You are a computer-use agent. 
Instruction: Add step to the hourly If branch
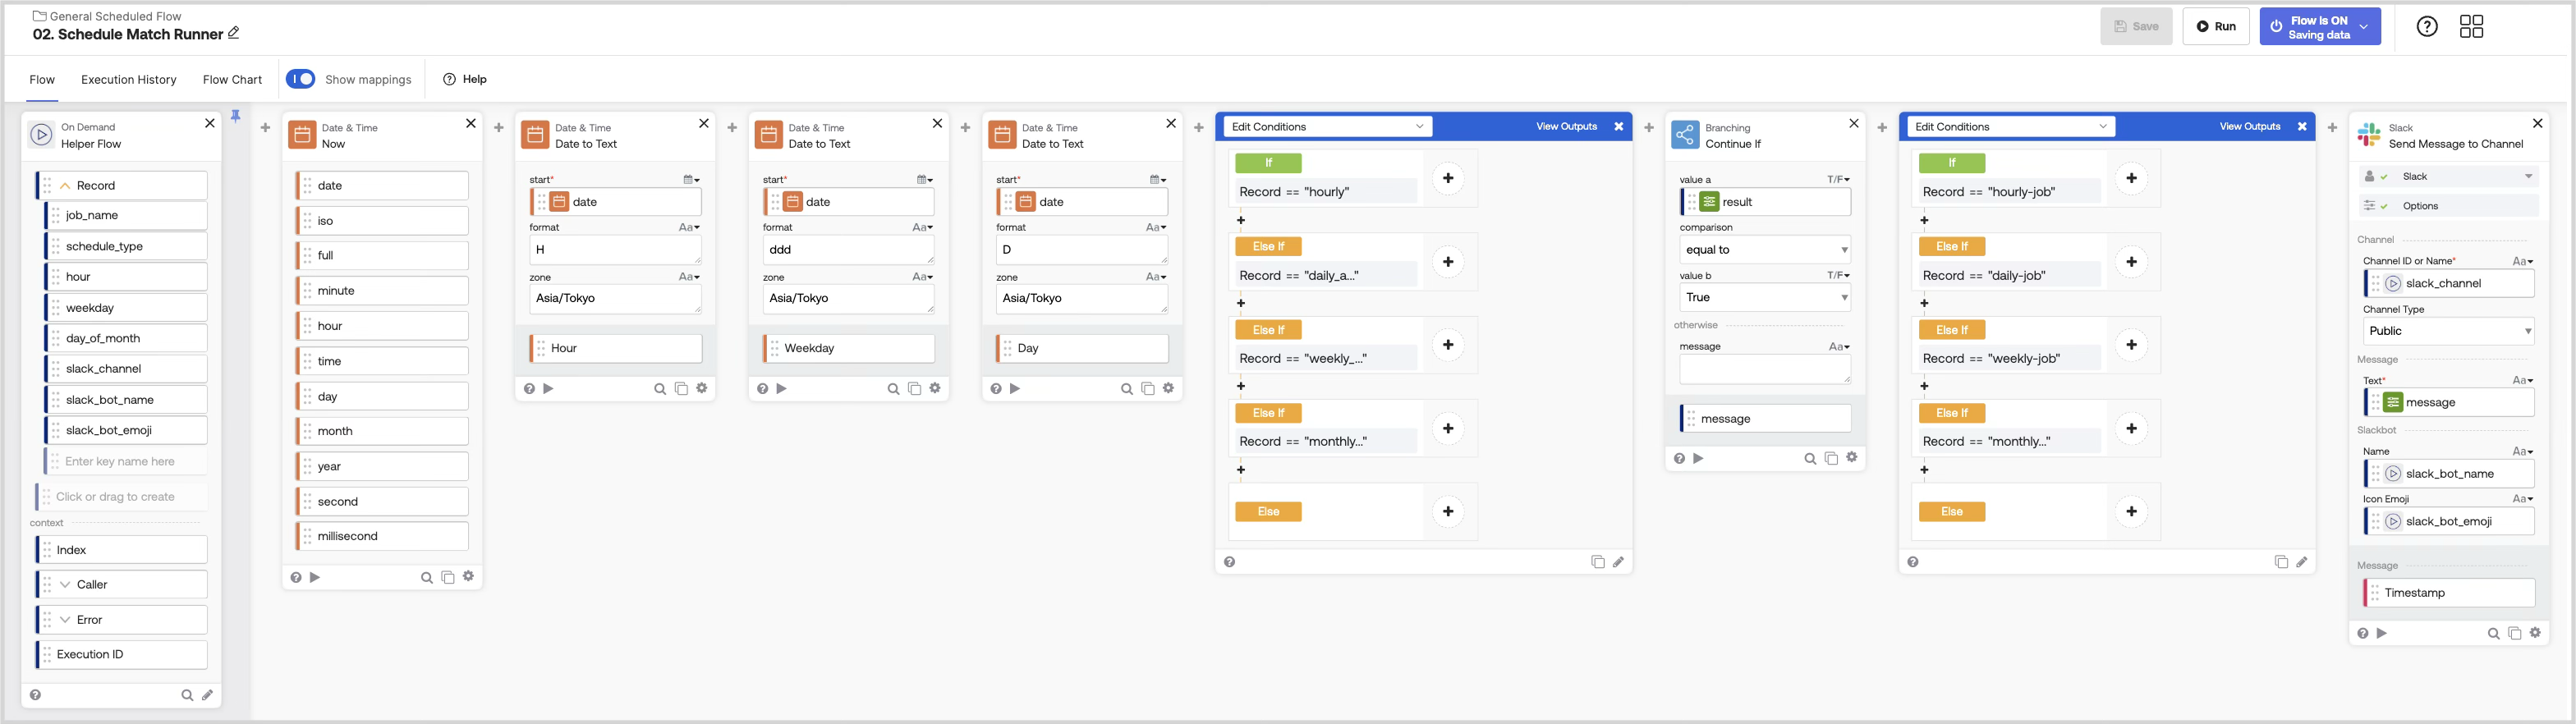click(x=1447, y=178)
